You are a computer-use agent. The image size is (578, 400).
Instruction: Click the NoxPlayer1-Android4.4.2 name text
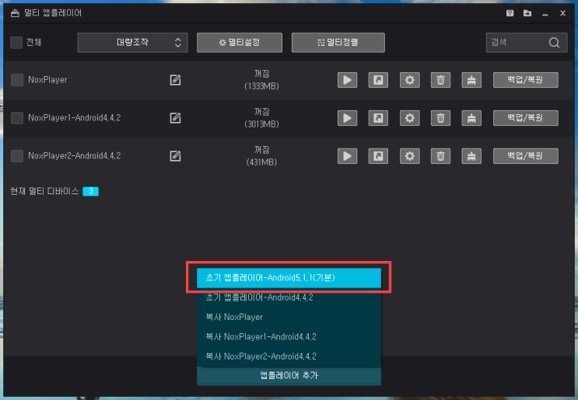click(75, 118)
